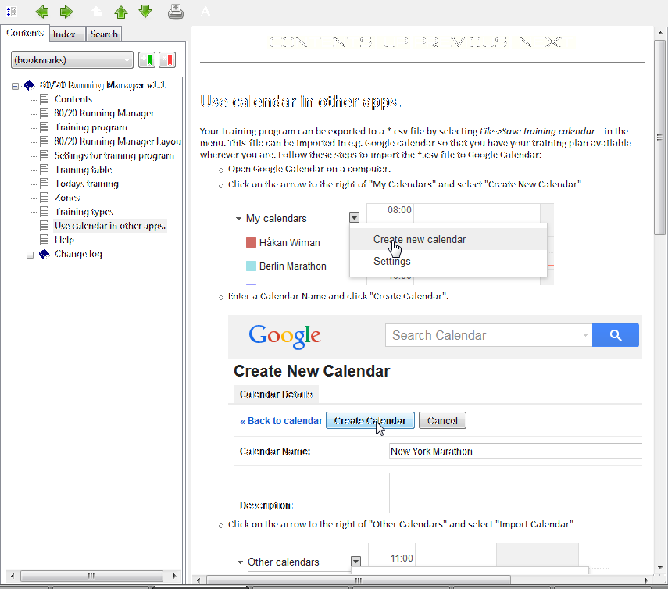Image resolution: width=668 pixels, height=589 pixels.
Task: Click the green up arrow toolbar icon
Action: click(x=121, y=12)
